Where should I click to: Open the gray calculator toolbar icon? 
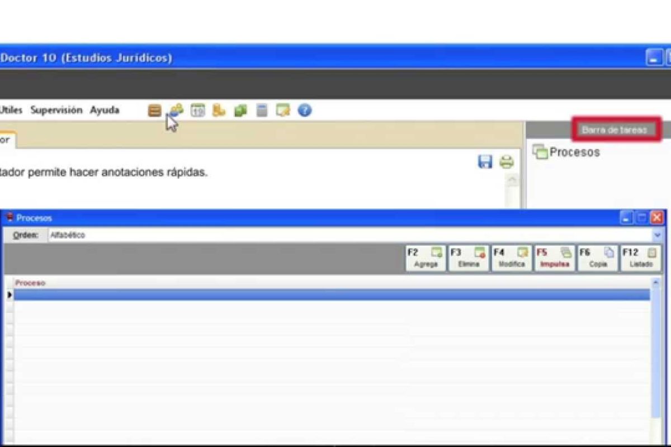[x=262, y=111]
